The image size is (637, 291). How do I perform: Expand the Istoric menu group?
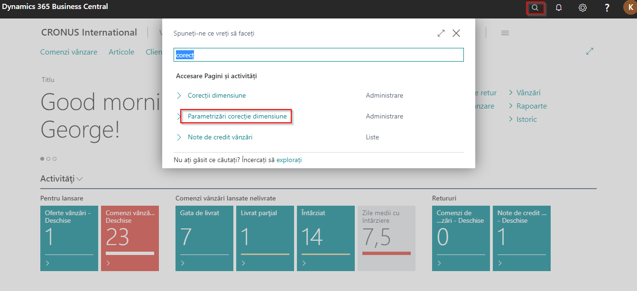526,119
